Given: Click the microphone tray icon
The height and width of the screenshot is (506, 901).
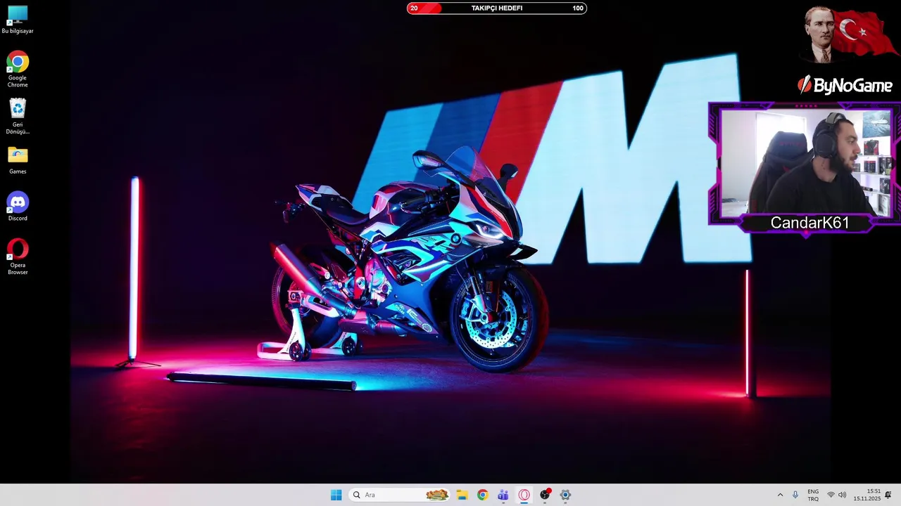Looking at the screenshot, I should [795, 495].
